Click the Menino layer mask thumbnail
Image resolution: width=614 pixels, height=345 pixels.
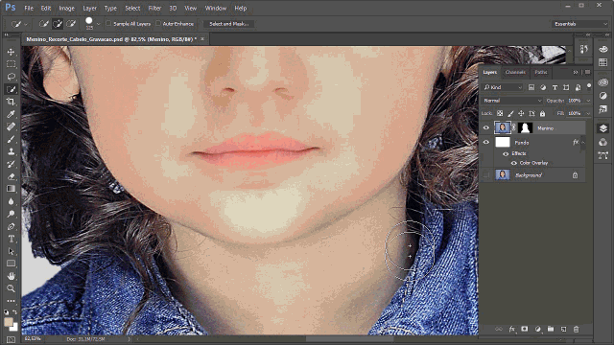click(525, 127)
